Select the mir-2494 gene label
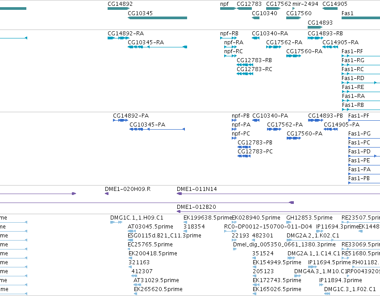 click(305, 4)
